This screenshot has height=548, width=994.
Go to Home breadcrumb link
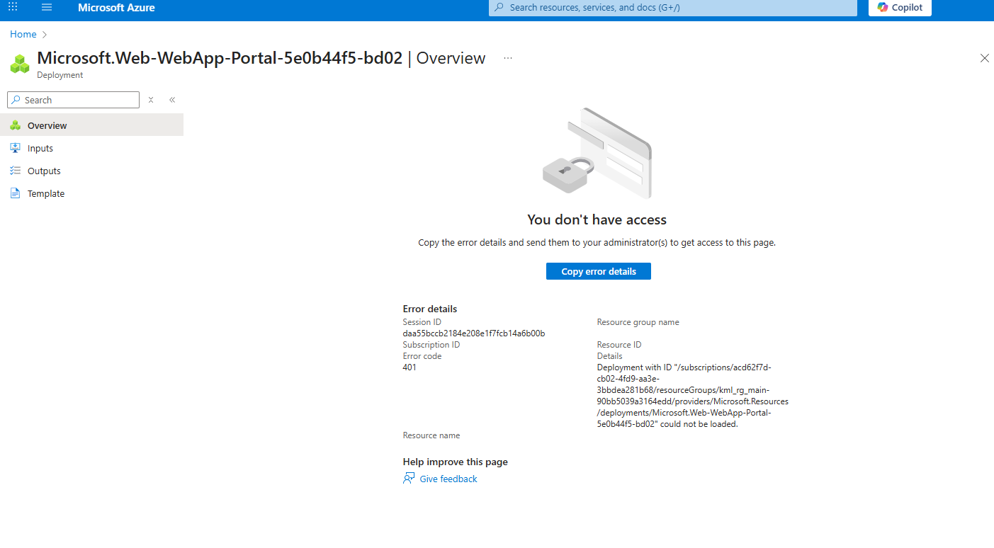(x=23, y=34)
